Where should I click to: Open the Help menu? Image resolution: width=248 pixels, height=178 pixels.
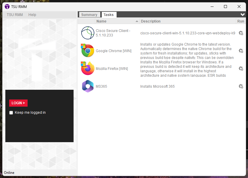32,15
